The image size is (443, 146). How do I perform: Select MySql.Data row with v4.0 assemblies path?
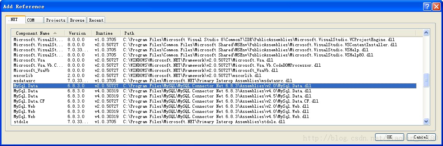coord(215,91)
